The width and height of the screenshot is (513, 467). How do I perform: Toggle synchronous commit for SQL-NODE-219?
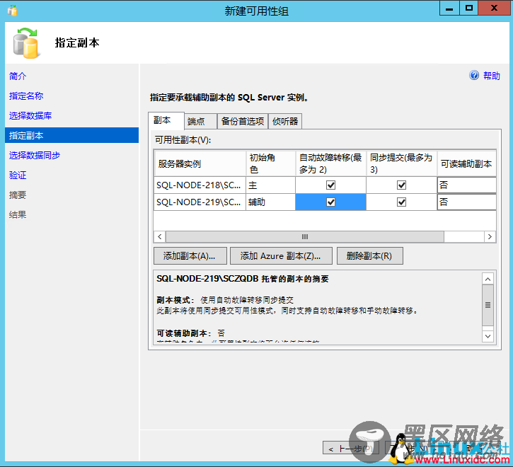pos(401,202)
